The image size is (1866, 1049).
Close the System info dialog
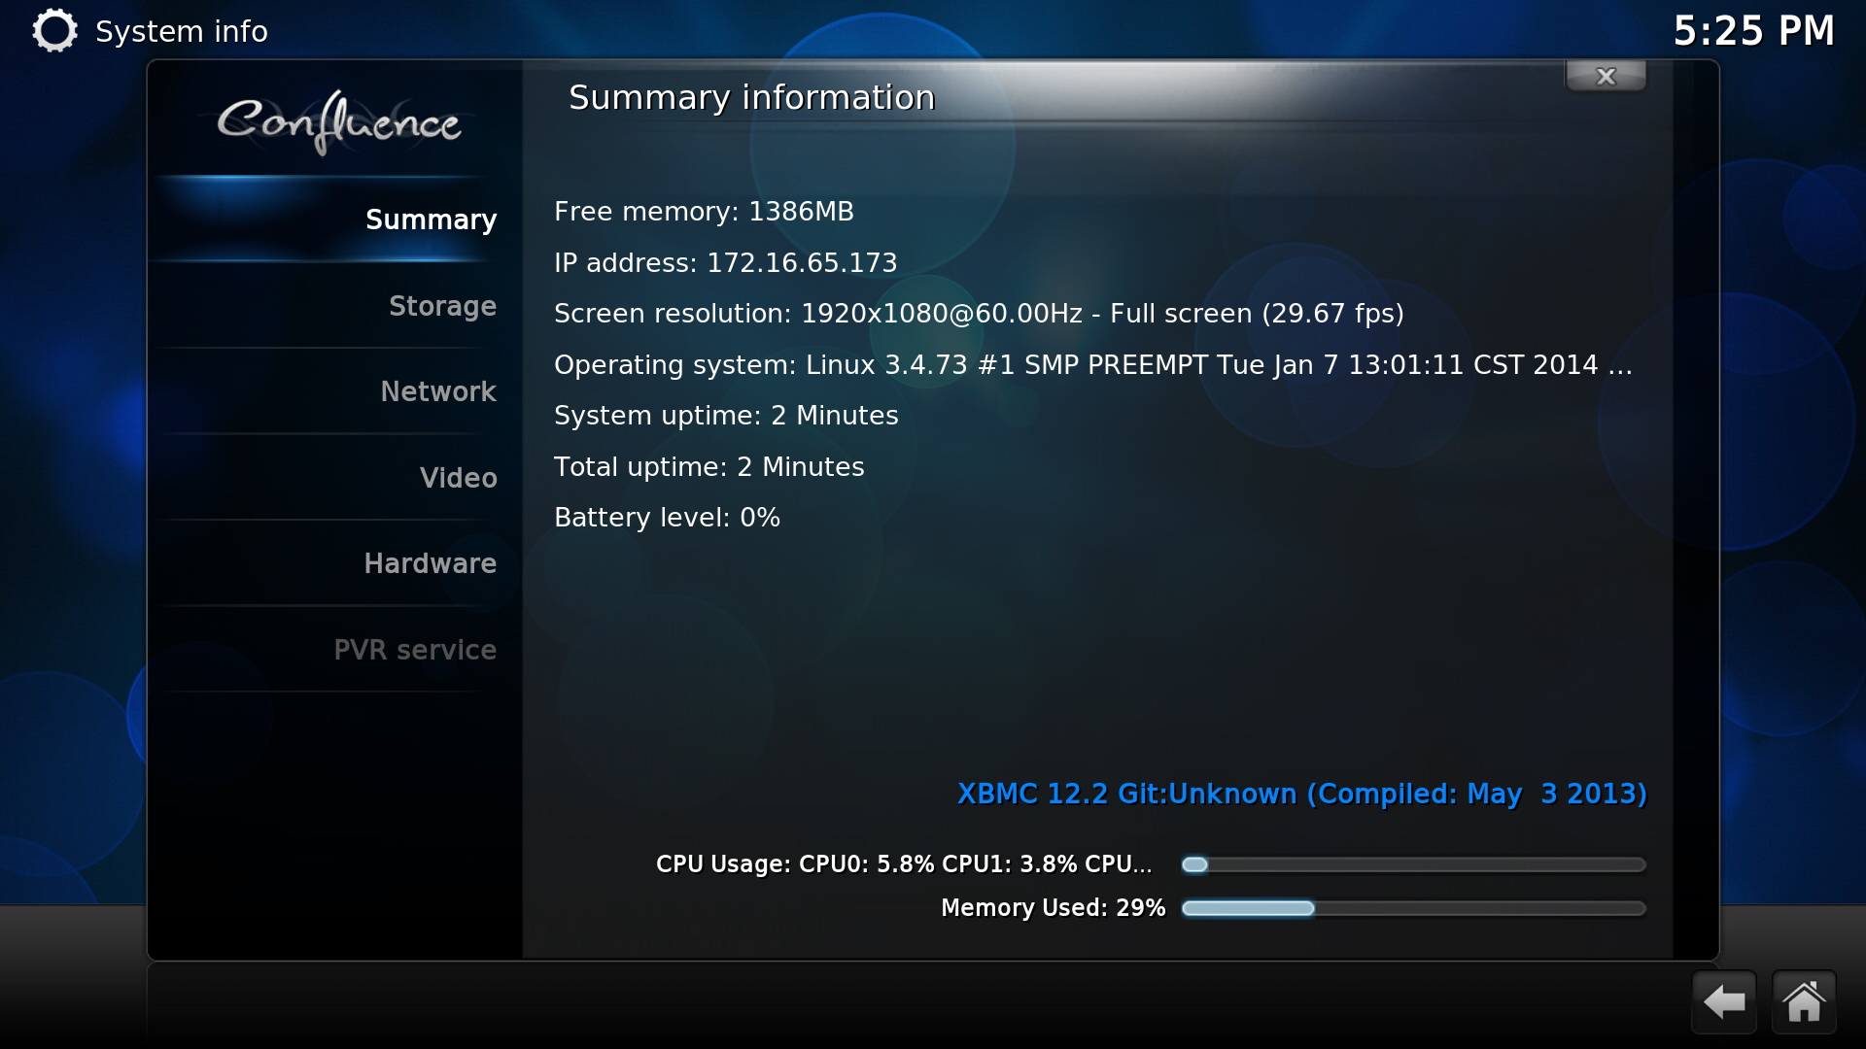click(x=1606, y=76)
